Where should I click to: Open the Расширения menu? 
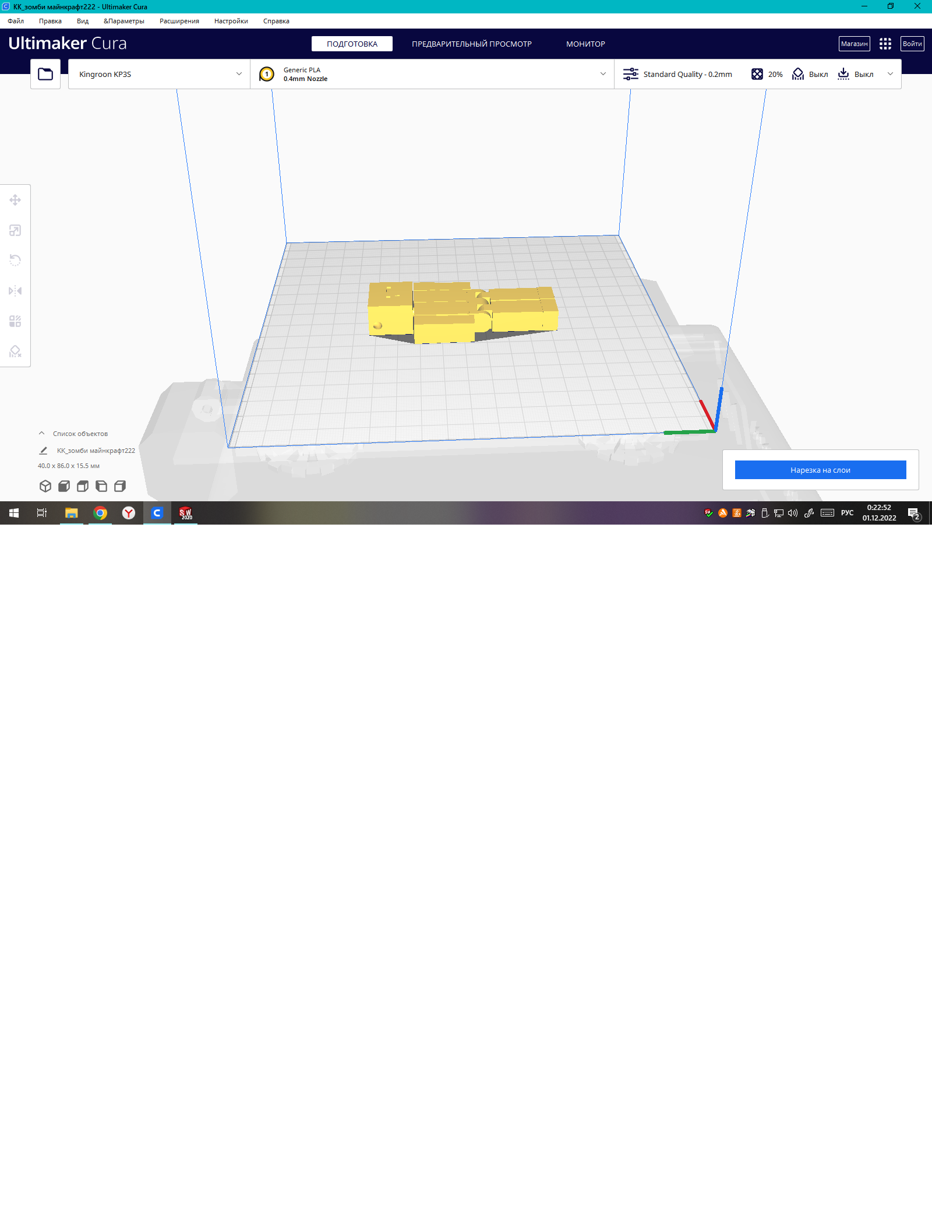point(179,21)
